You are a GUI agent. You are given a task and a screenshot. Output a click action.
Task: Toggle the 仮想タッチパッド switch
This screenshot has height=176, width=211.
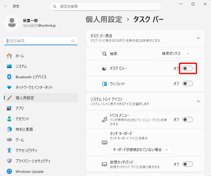[188, 164]
